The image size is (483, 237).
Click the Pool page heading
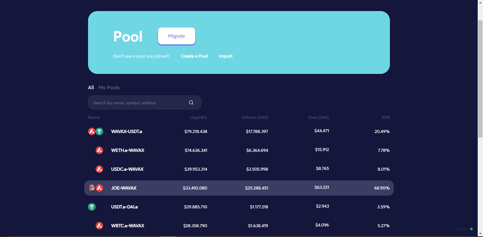128,36
